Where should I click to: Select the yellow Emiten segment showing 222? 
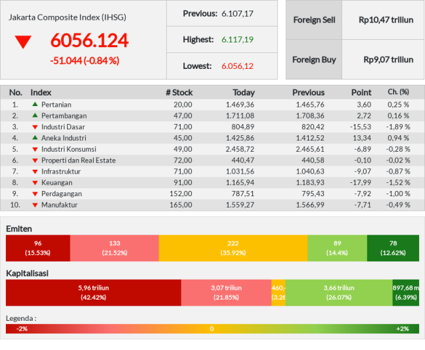point(233,248)
